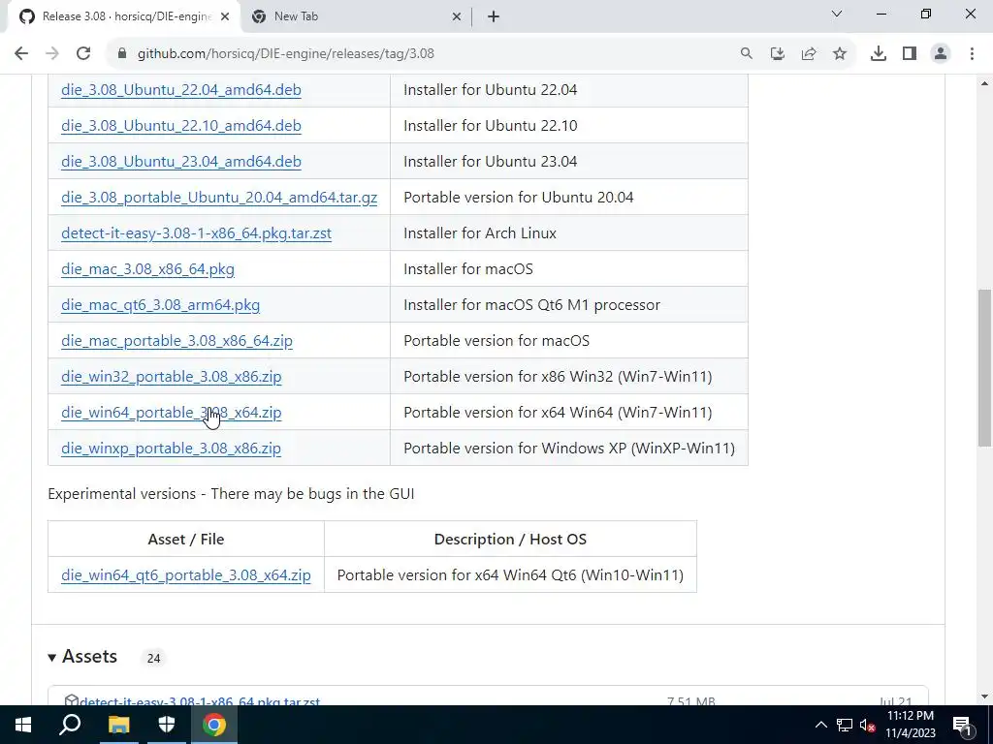
Task: Reload the GitHub release page
Action: [83, 54]
